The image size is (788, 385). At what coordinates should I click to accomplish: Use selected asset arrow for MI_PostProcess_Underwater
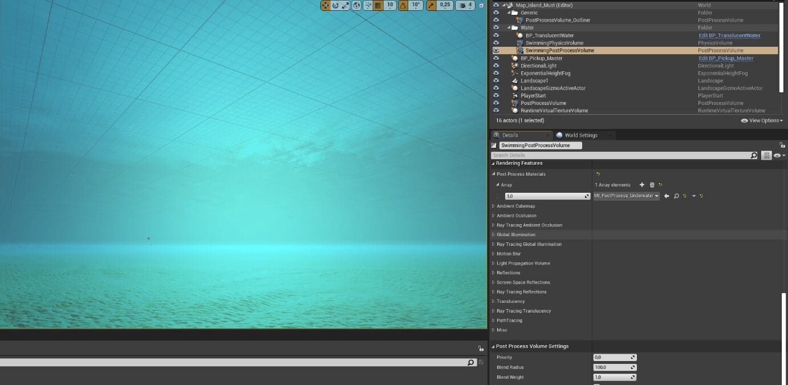click(667, 196)
